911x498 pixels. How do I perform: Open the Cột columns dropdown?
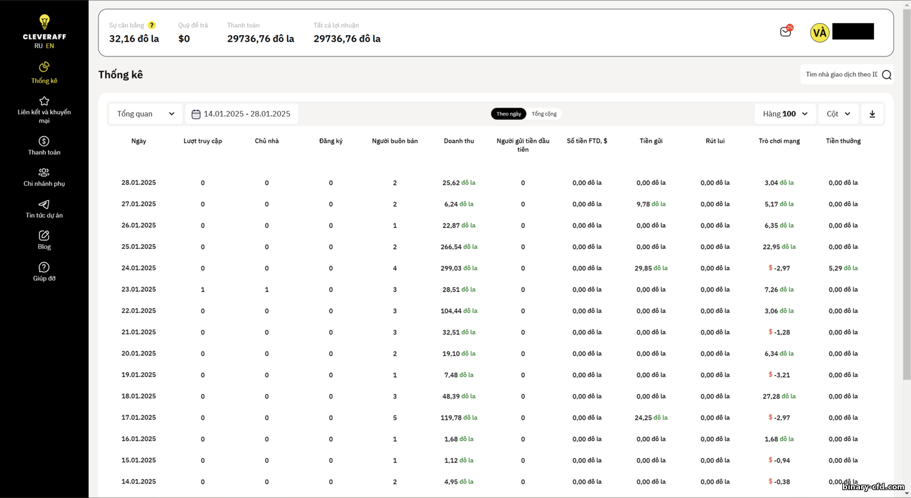[839, 114]
